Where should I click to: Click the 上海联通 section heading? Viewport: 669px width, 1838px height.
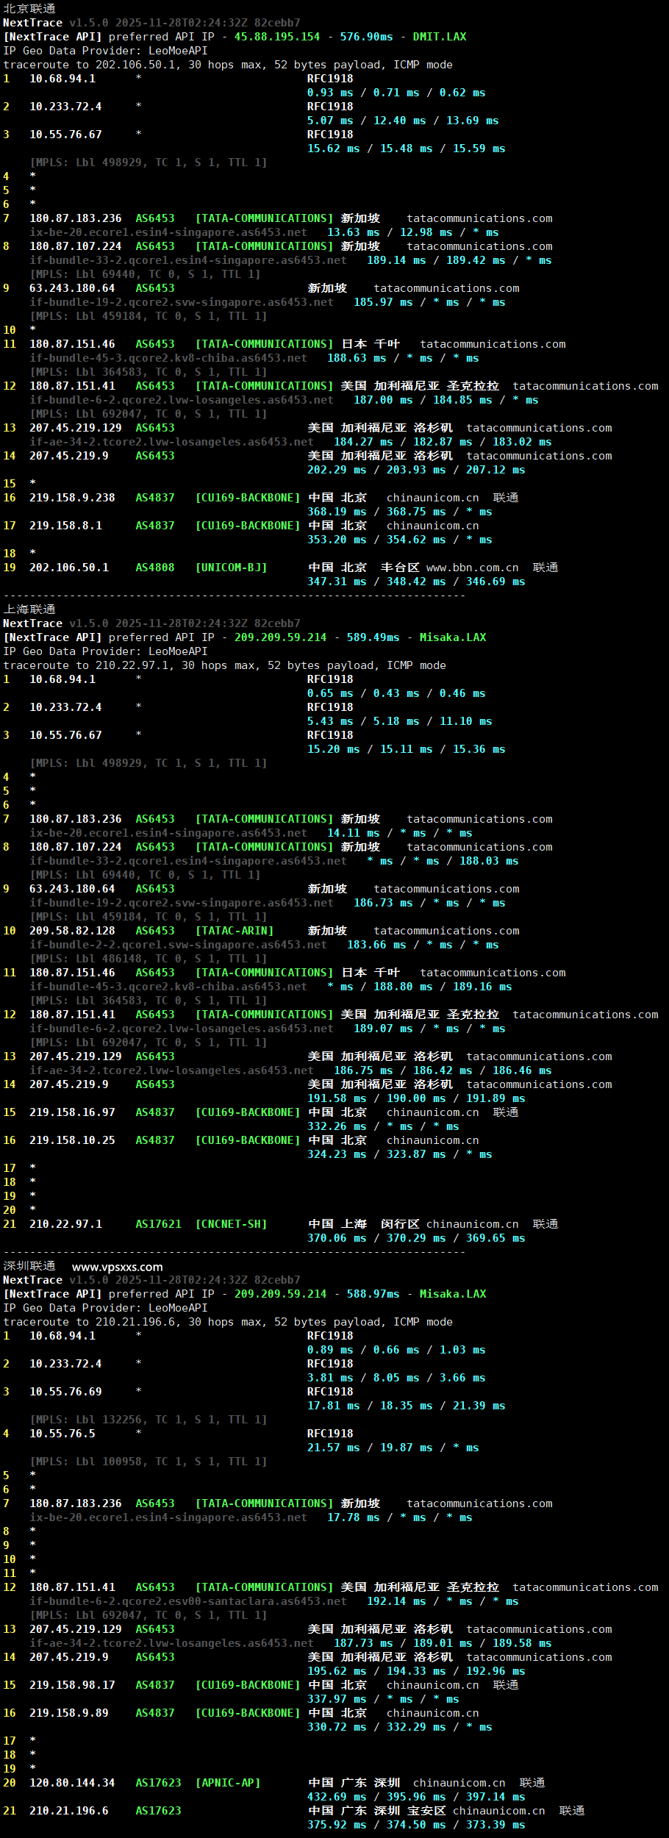coord(29,609)
